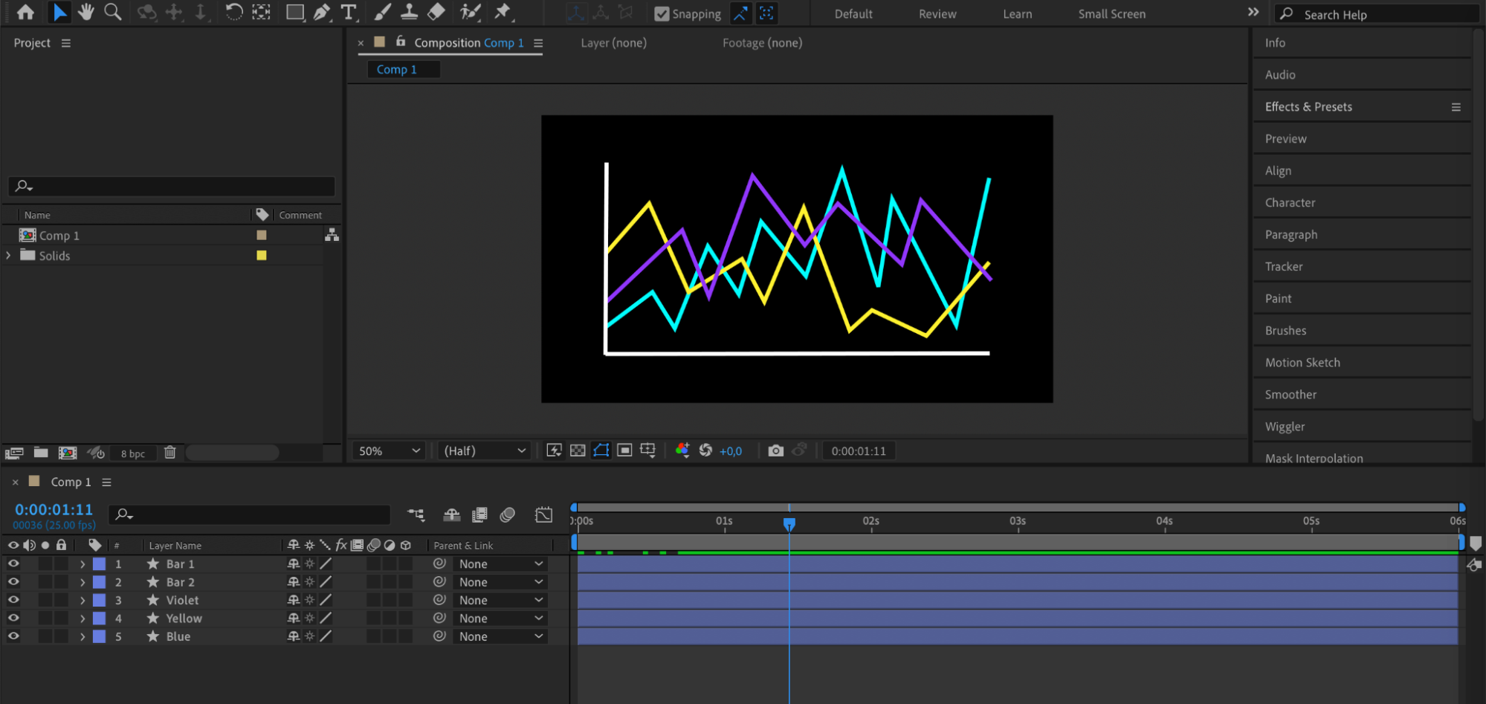
Task: Click the Blue layer's label color swatch
Action: [x=99, y=636]
